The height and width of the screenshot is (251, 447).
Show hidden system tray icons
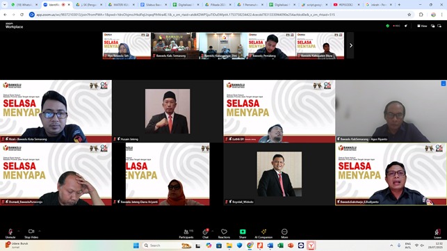(391, 245)
